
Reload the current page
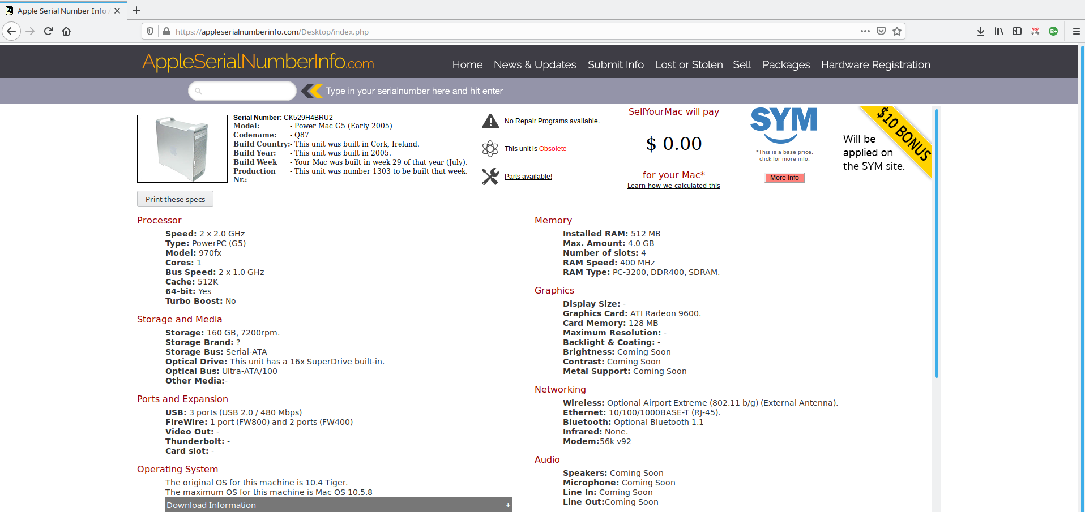48,31
